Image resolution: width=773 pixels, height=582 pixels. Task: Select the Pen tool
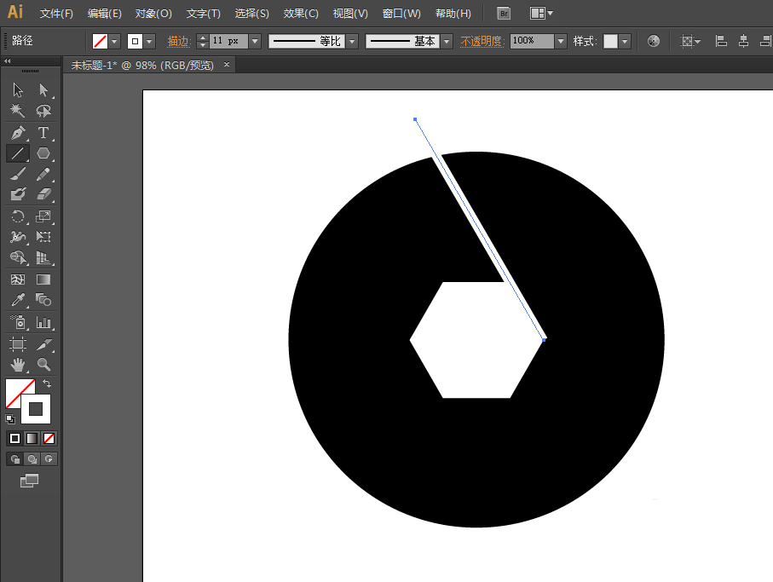coord(17,132)
